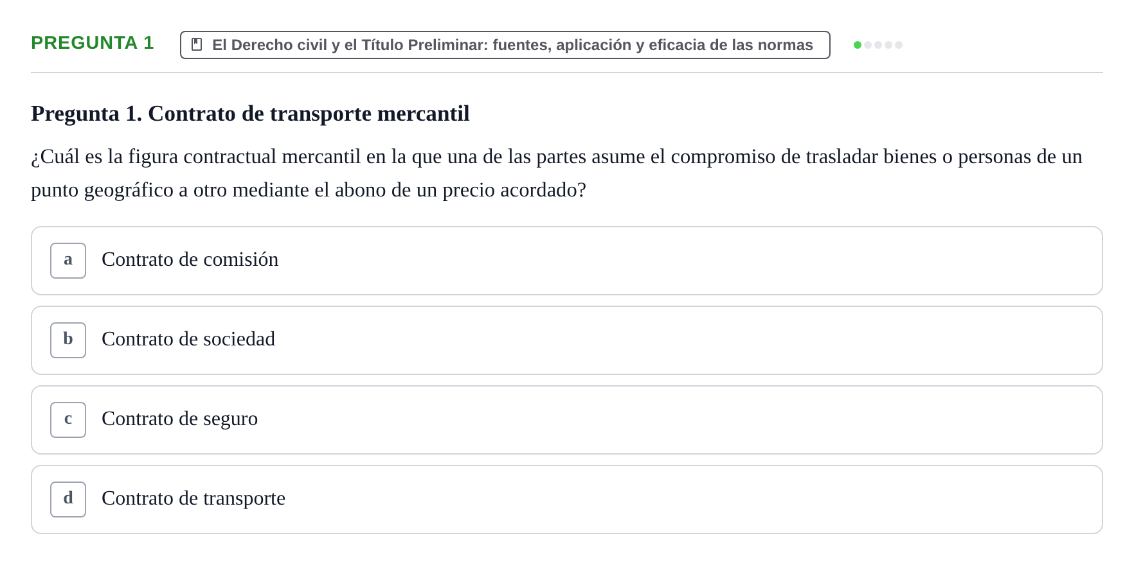The height and width of the screenshot is (565, 1134).
Task: Click the PREGUNTA 1 green label
Action: click(93, 43)
